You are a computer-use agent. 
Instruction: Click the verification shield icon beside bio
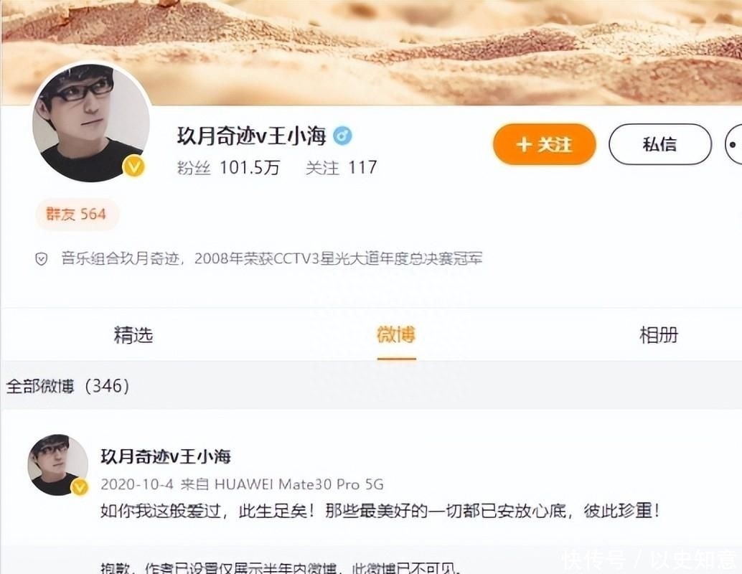(x=42, y=259)
